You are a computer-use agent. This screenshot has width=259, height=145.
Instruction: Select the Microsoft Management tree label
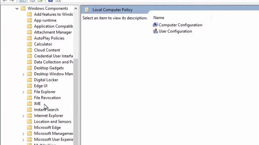[x=53, y=133]
